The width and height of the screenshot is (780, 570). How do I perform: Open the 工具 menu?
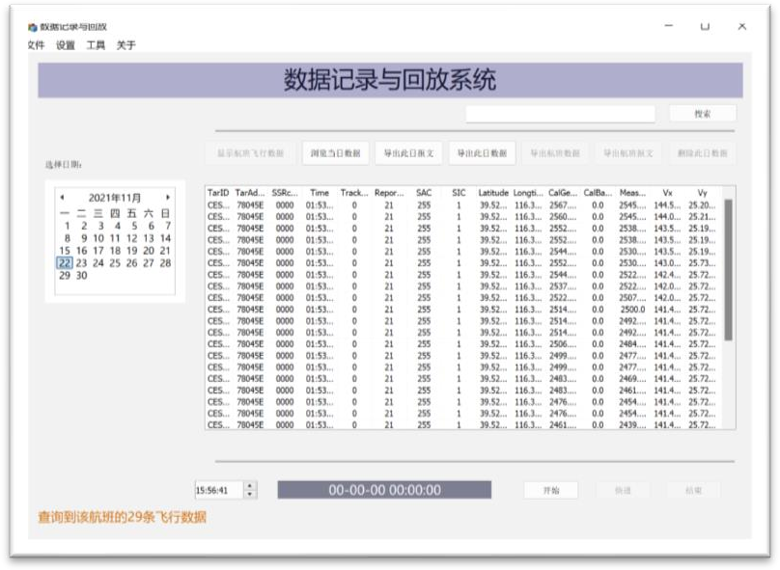[x=96, y=45]
